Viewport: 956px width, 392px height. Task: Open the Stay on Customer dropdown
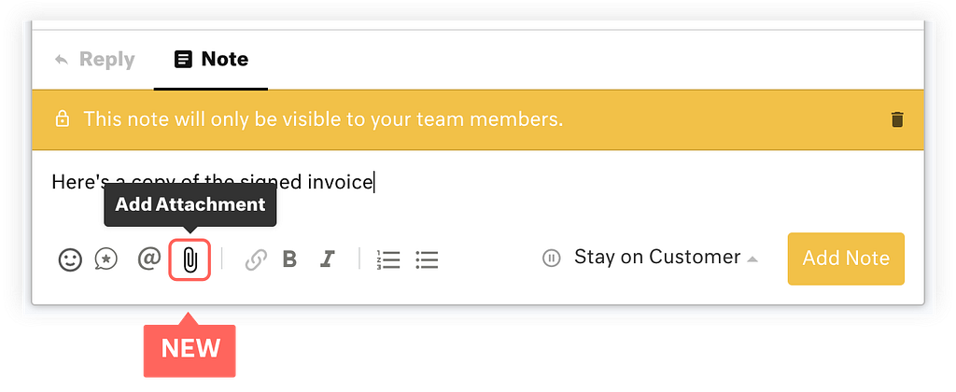click(657, 258)
